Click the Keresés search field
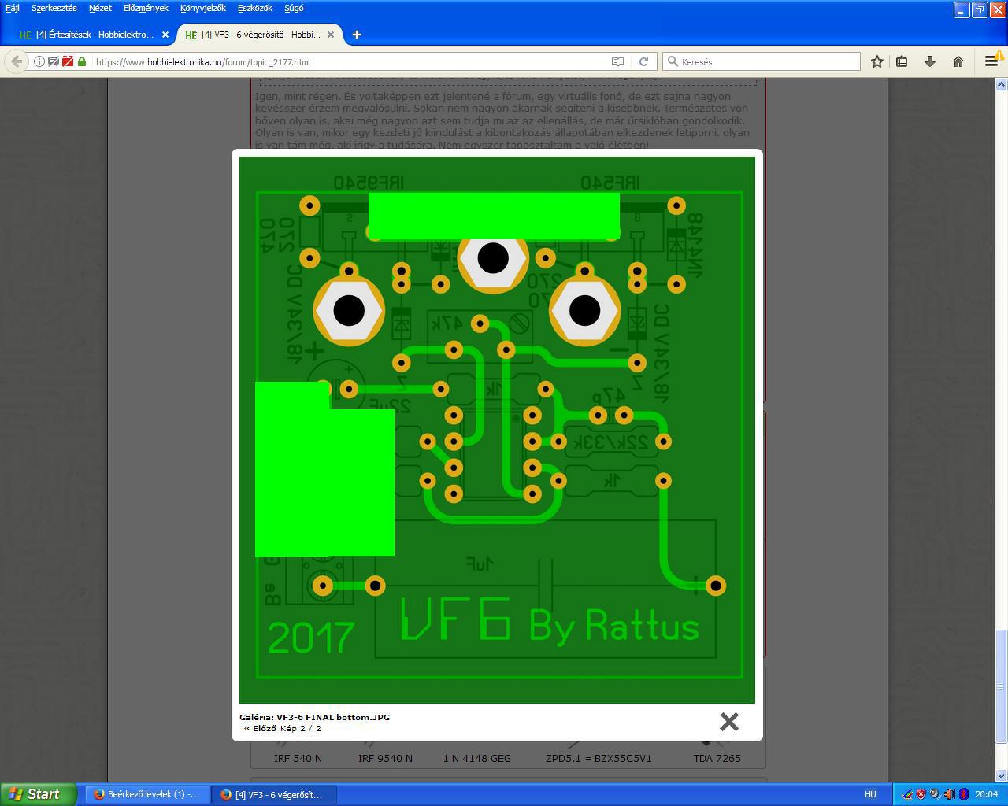 pyautogui.click(x=761, y=61)
